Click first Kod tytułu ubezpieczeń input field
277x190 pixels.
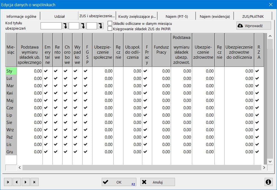[x=51, y=26]
